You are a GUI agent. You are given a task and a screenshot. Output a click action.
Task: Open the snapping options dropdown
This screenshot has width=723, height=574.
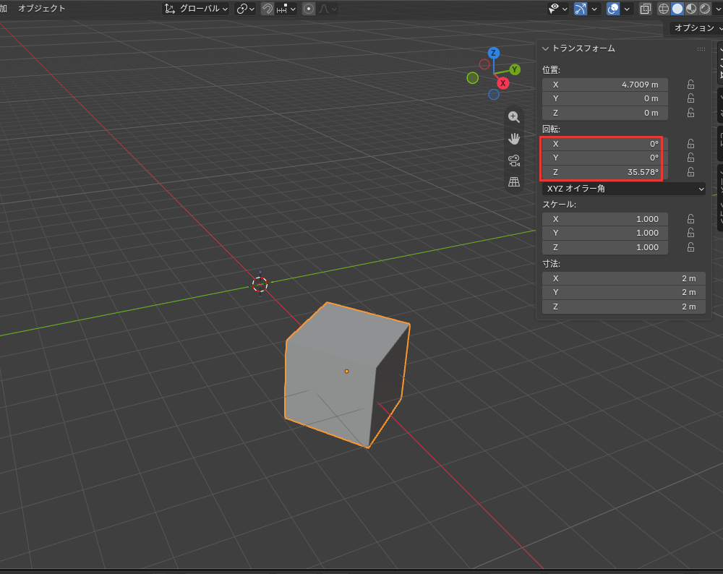click(286, 9)
